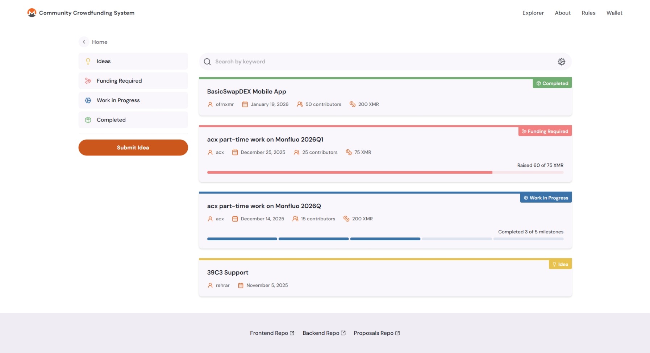Click the '15 contributors' text
The image size is (650, 353).
coord(318,219)
